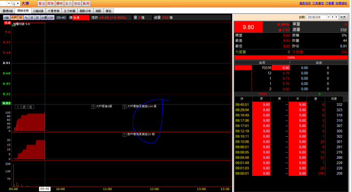352x192 pixels.
Task: Open the 看法 toolbar button
Action: 42,3
